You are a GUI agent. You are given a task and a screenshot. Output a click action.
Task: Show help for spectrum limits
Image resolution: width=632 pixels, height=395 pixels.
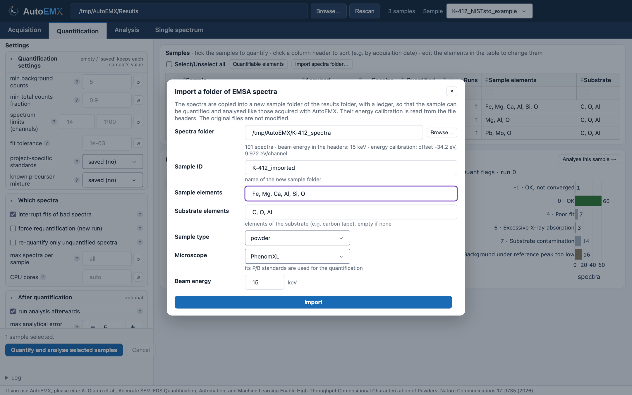coord(54,122)
